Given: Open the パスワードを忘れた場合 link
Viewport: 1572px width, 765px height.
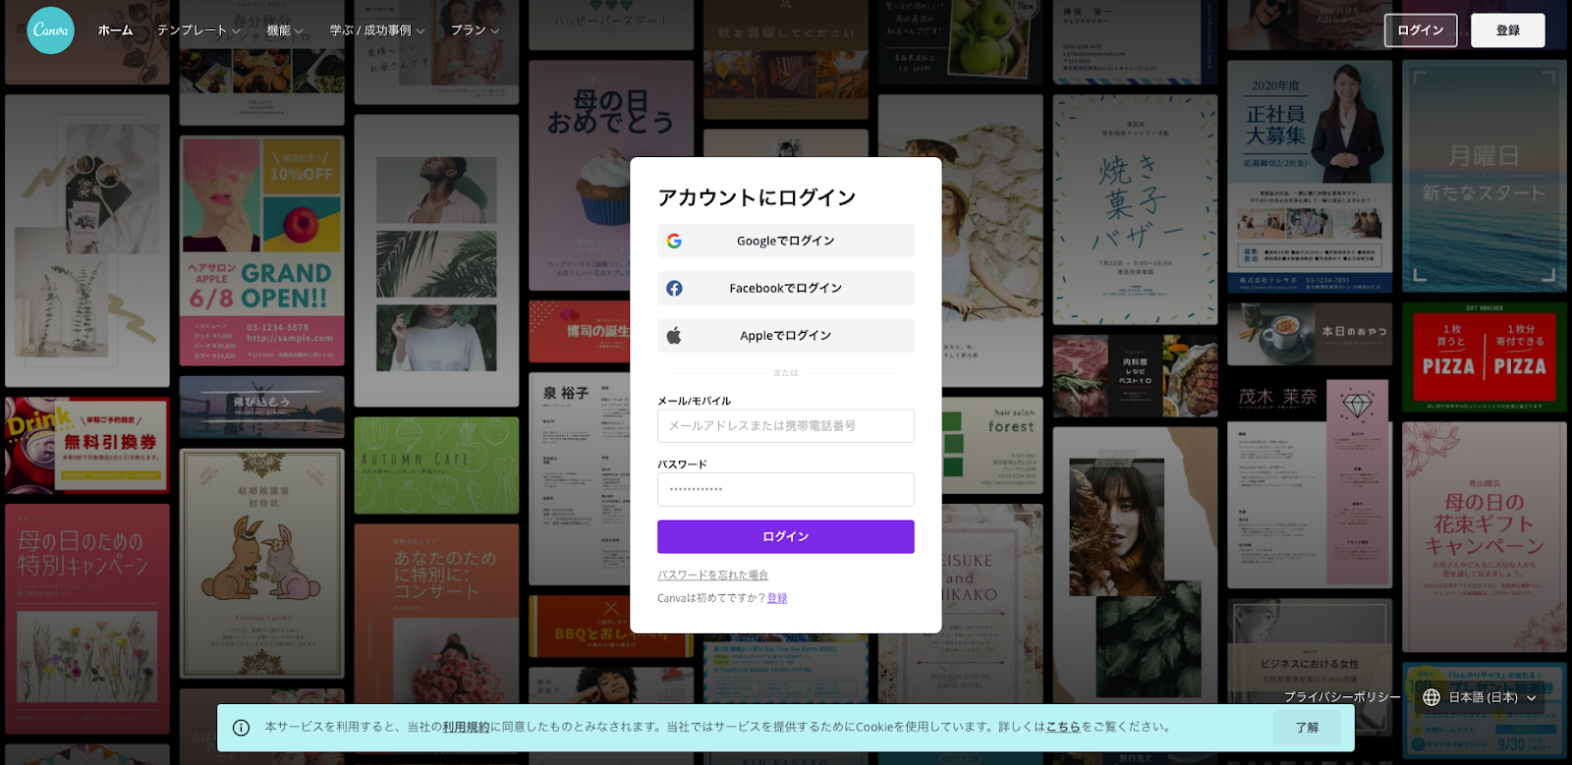Looking at the screenshot, I should click(713, 575).
